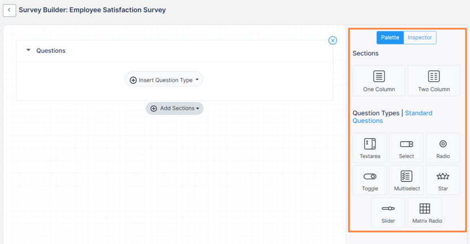Select the Multiselect question type icon
The image size is (470, 244).
[406, 180]
